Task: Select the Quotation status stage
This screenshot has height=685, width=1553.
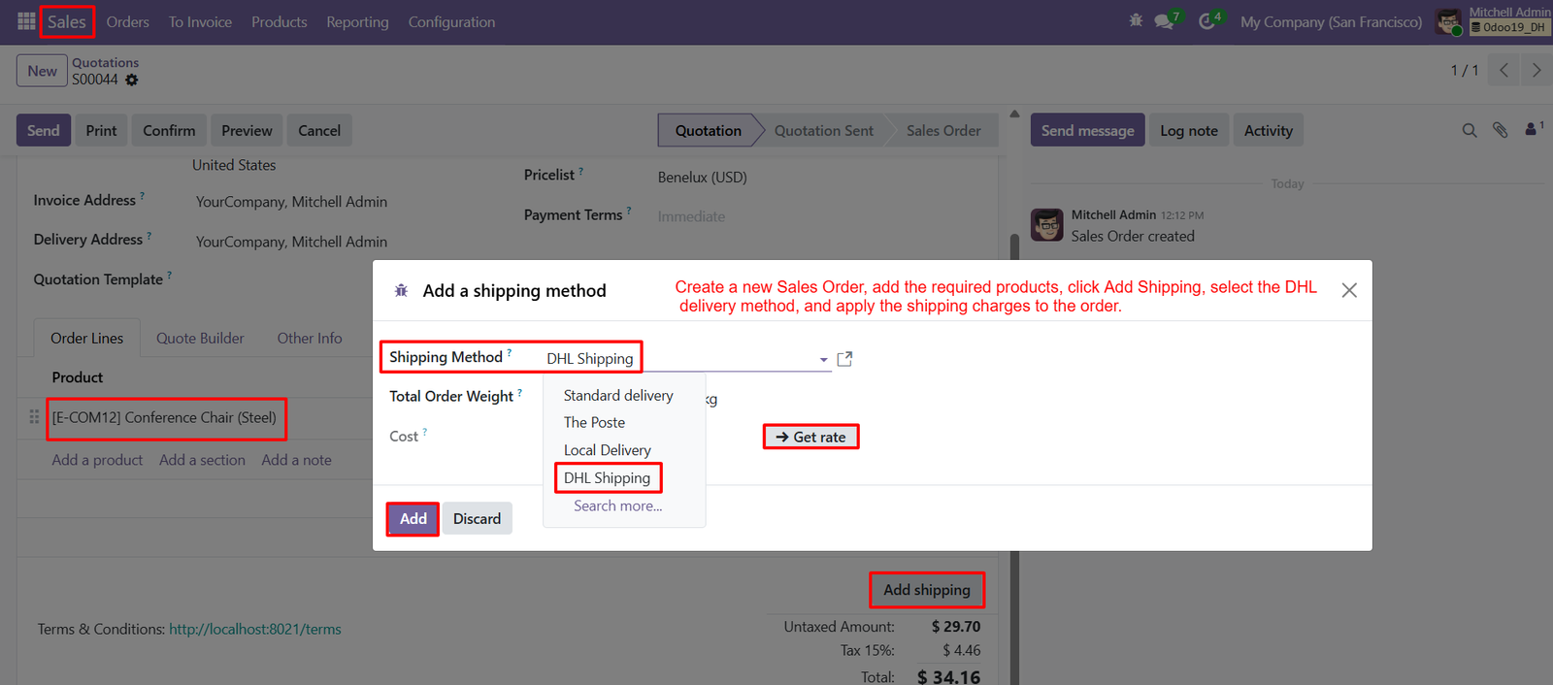Action: (x=708, y=130)
